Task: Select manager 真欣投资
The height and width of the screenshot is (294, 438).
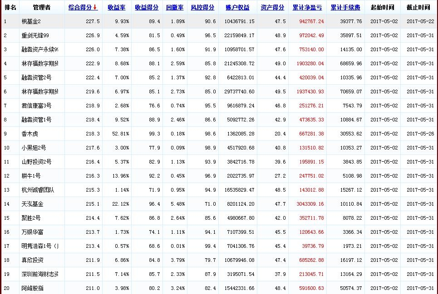Action: (32, 260)
